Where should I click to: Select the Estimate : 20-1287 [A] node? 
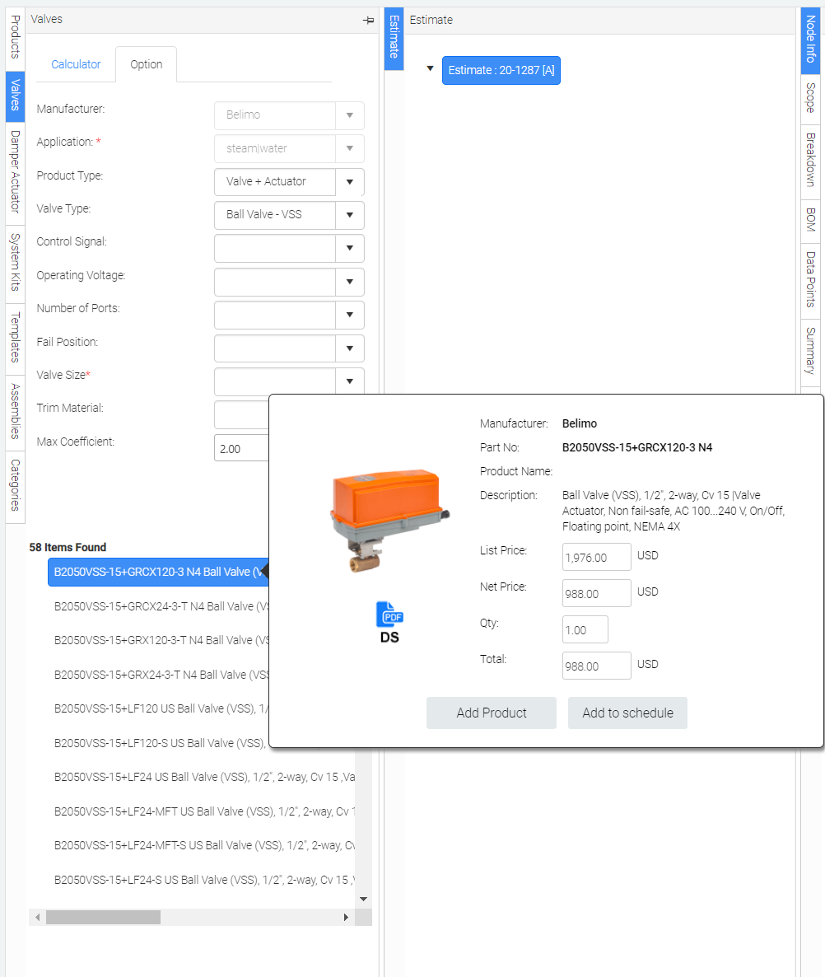pyautogui.click(x=501, y=70)
